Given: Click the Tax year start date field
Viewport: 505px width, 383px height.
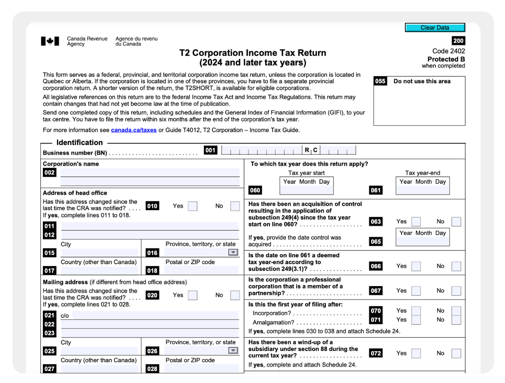Looking at the screenshot, I should (306, 190).
